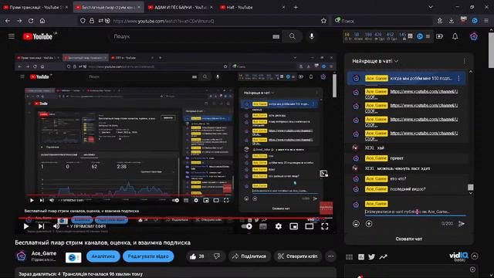Open vidIQ grid icon below chat
This screenshot has width=494, height=278.
(350, 257)
